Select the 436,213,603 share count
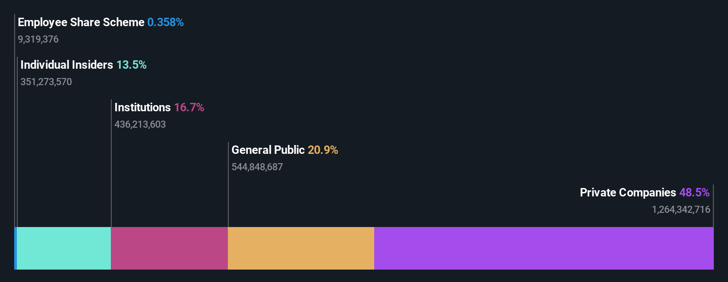728x282 pixels. click(140, 124)
